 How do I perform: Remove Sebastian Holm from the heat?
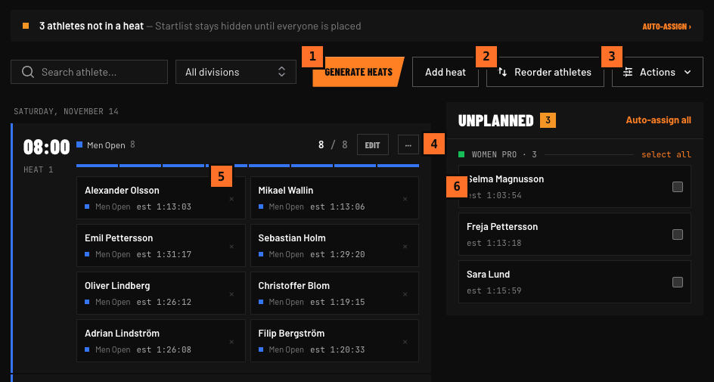point(405,247)
